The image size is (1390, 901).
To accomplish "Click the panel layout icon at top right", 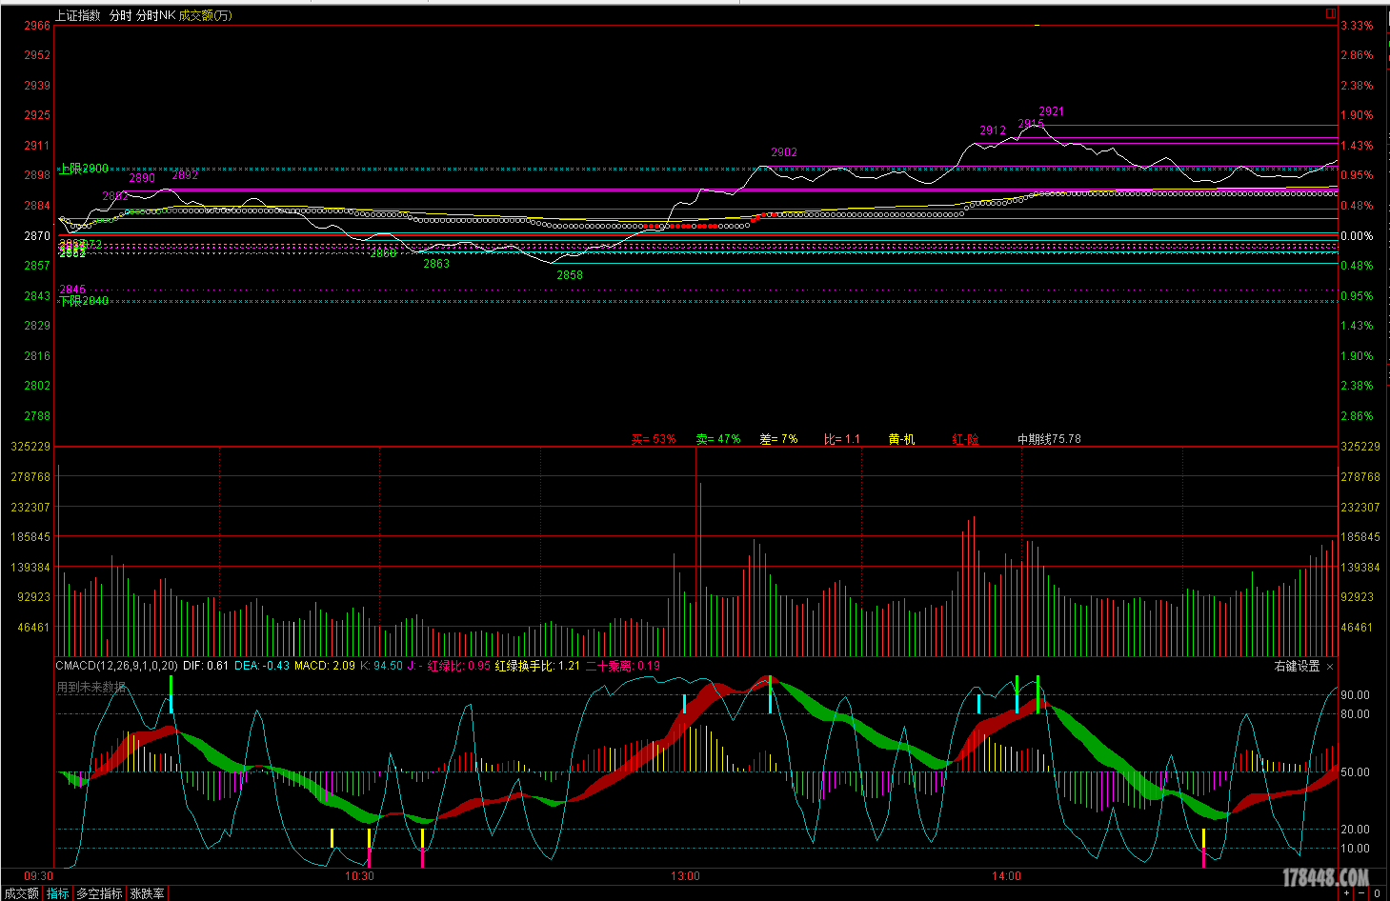I will [x=1331, y=13].
